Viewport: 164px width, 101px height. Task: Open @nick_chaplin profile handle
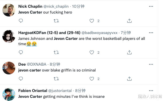[56, 6]
